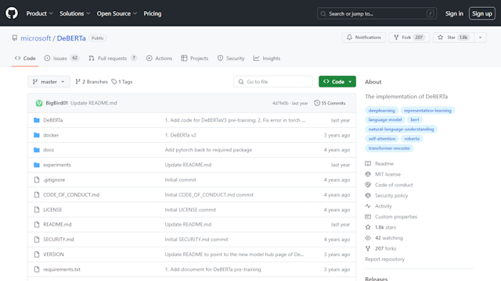Click the MIT license scale icon
Screen dimensions: 501x281
368,174
